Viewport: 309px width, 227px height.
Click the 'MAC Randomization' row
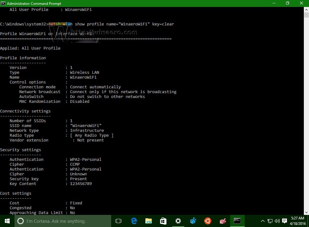pos(54,101)
